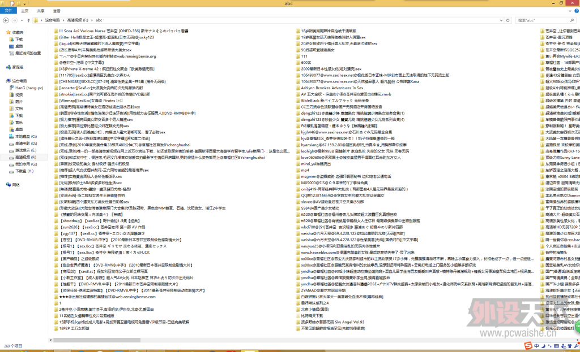580x352 pixels.
Task: Click the 269 个项目 status text
Action: click(x=14, y=346)
